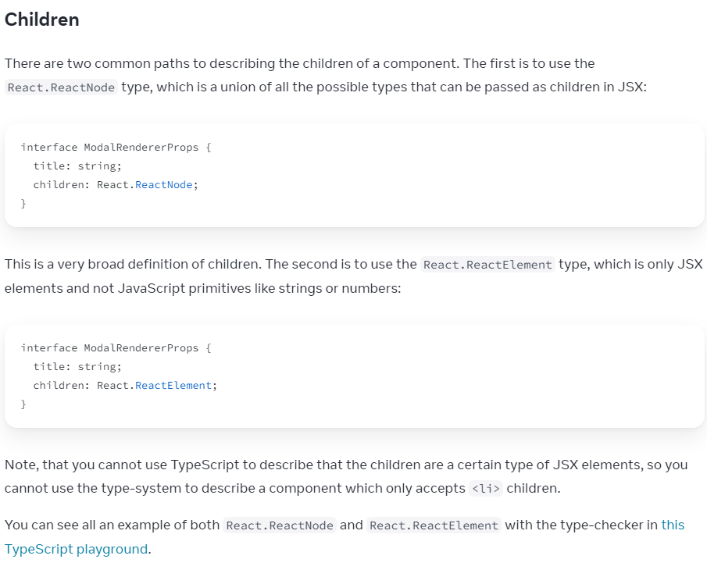707x577 pixels.
Task: Click 'title: string;' line in first code block
Action: pyautogui.click(x=77, y=166)
